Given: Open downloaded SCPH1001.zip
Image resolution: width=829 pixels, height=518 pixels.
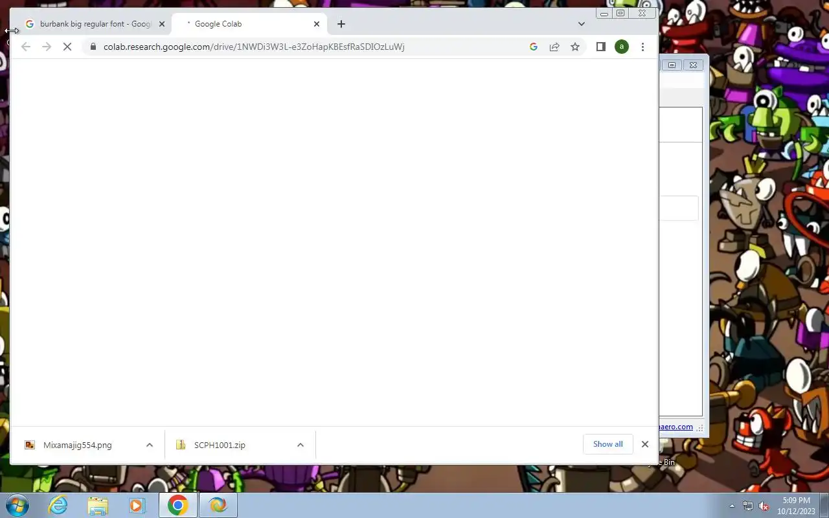Looking at the screenshot, I should click(x=220, y=445).
